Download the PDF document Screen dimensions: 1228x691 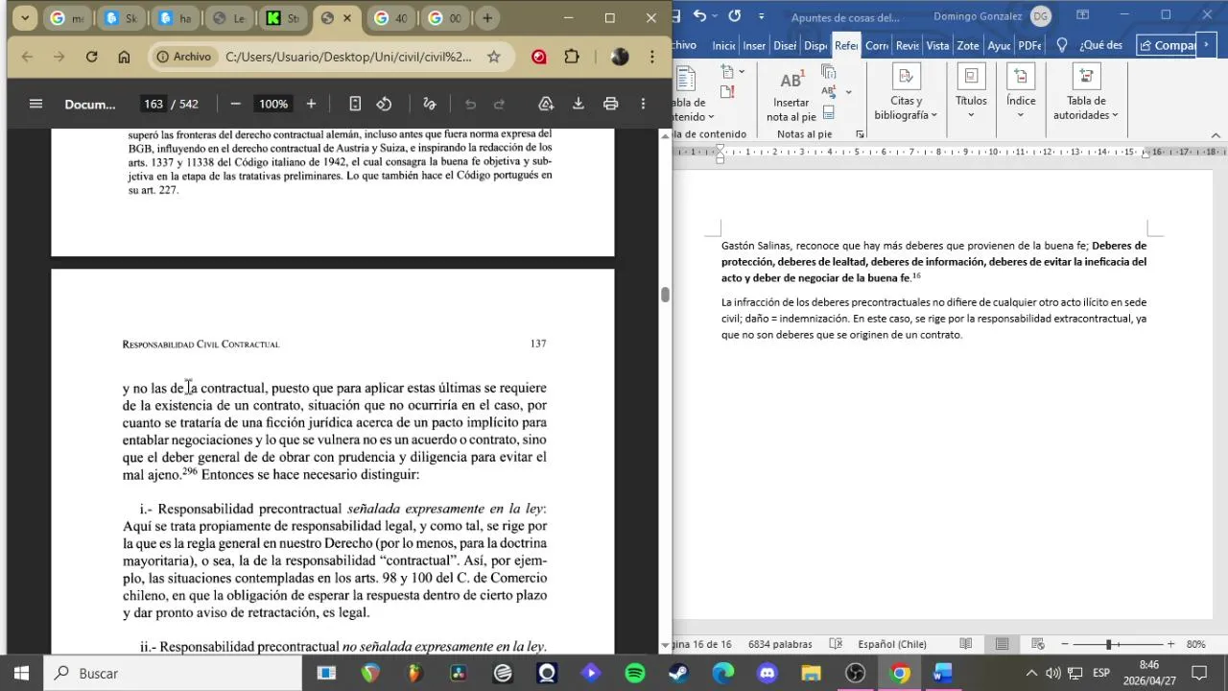pyautogui.click(x=579, y=104)
